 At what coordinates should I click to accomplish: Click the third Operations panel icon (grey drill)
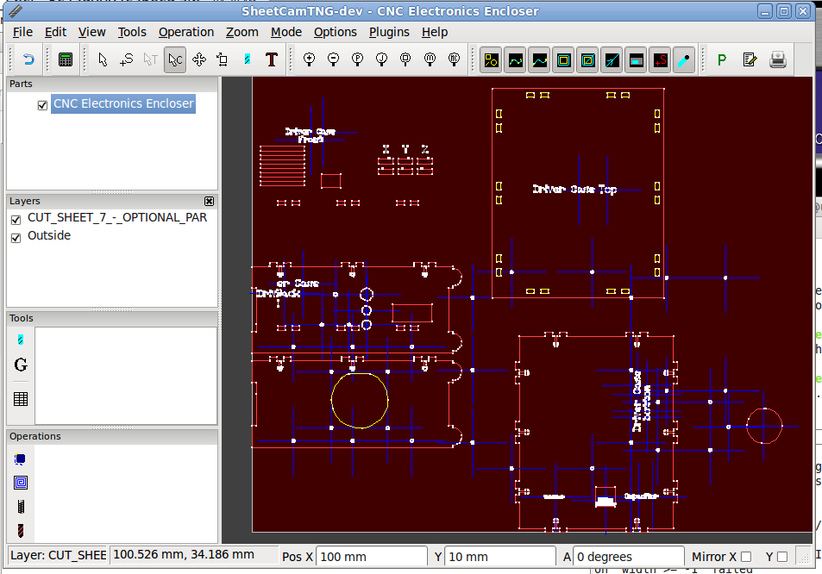[x=21, y=507]
